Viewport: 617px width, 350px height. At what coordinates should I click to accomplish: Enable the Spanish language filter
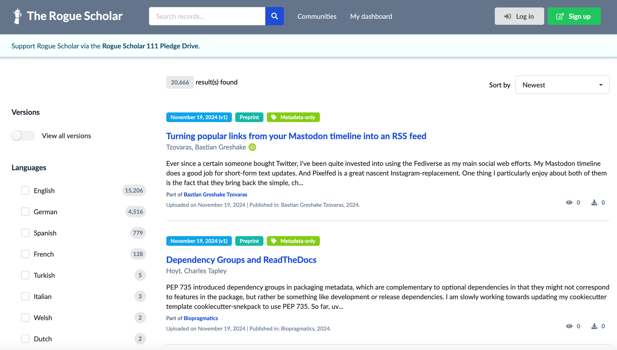(25, 233)
